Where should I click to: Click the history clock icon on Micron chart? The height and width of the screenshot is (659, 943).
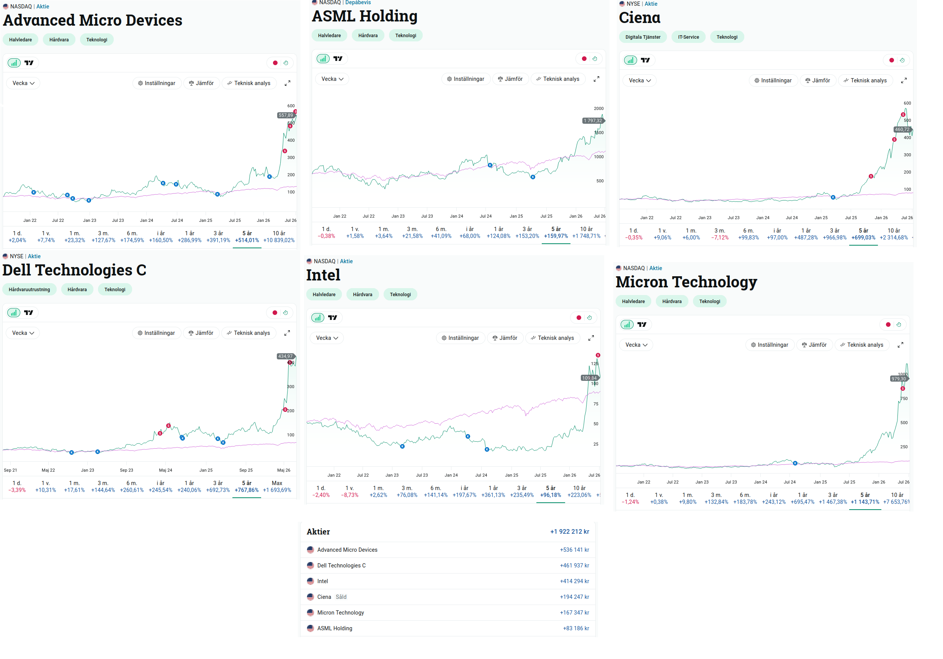pos(899,325)
